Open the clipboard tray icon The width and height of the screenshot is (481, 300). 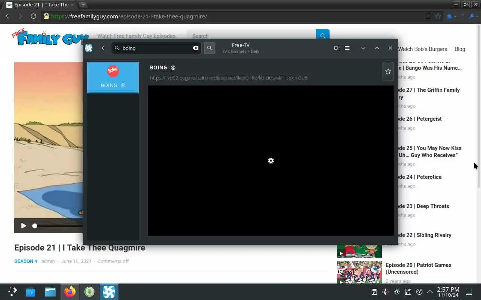[374, 292]
